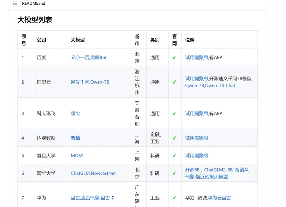Click the 公司 column header
The image size is (286, 207).
41,40
